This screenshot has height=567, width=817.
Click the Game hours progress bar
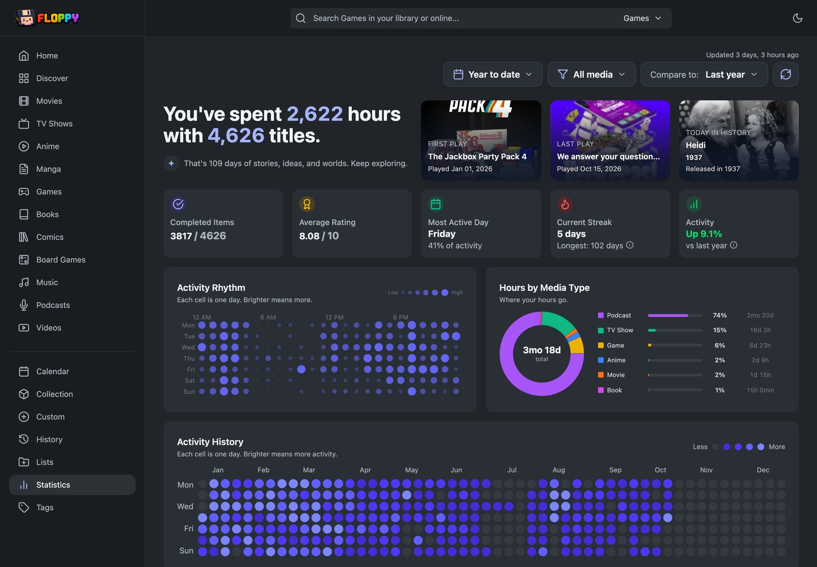[675, 346]
